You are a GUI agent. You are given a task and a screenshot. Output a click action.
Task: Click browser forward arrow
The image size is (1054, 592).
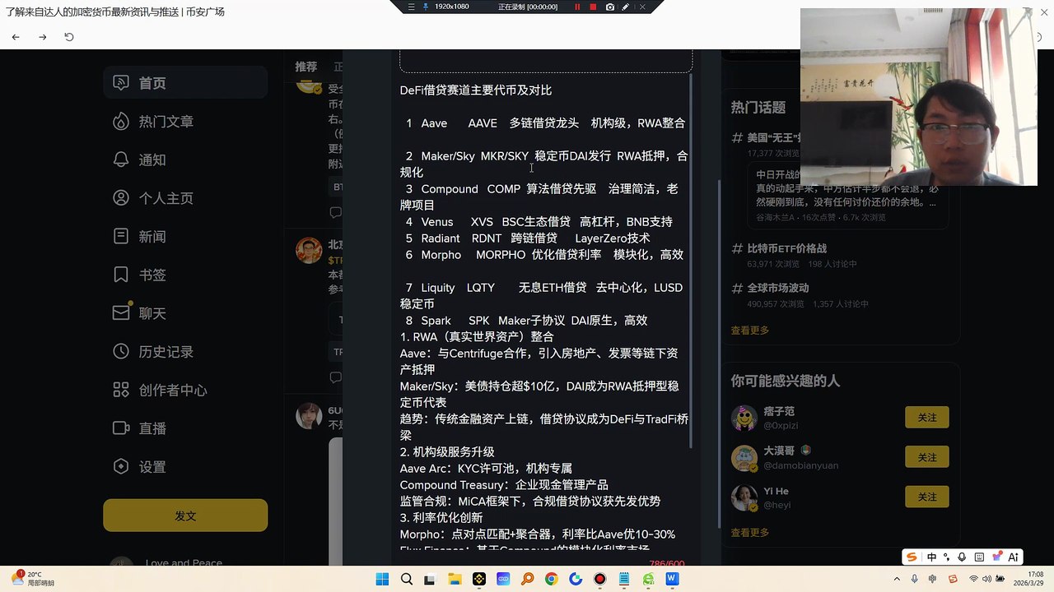tap(43, 37)
